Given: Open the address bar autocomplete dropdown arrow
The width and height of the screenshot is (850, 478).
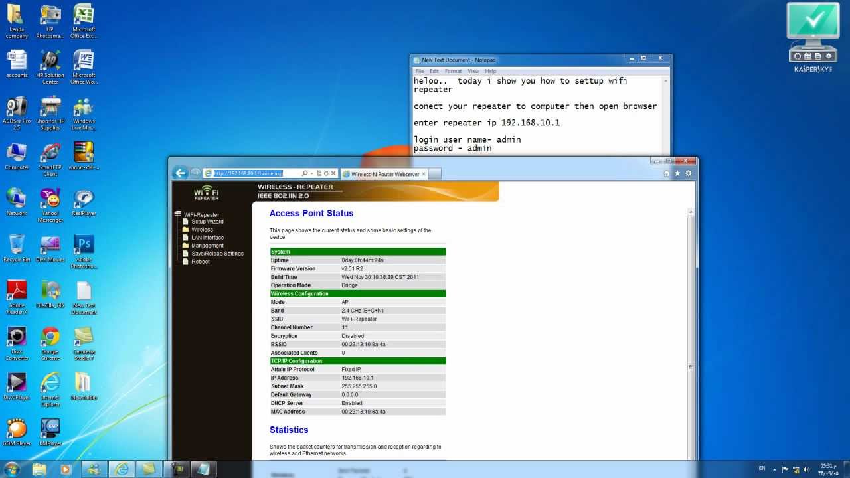Looking at the screenshot, I should [311, 173].
